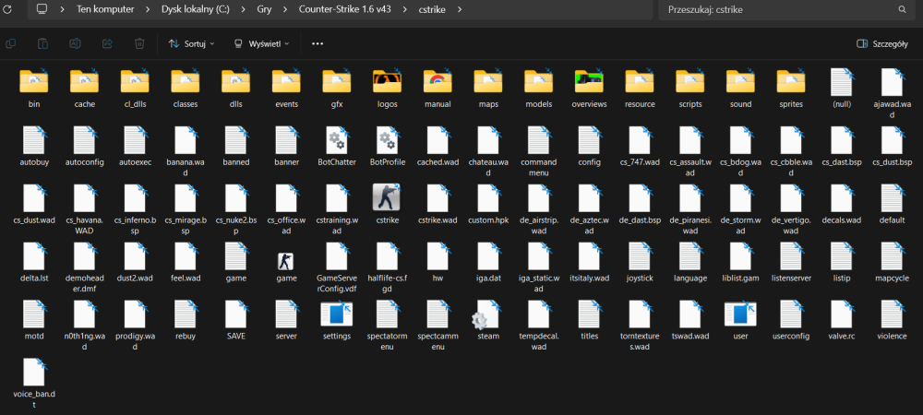Image resolution: width=923 pixels, height=415 pixels.
Task: Click the Rename icon in toolbar
Action: click(75, 43)
